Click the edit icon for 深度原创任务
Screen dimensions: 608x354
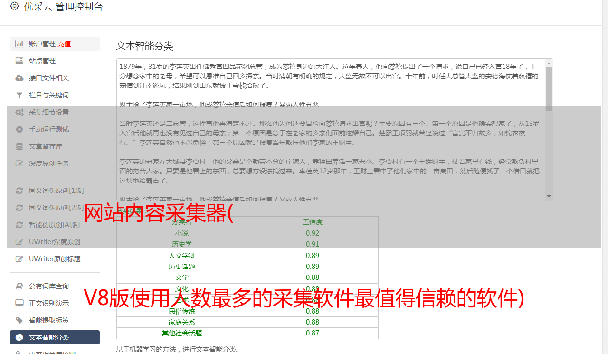tap(19, 163)
